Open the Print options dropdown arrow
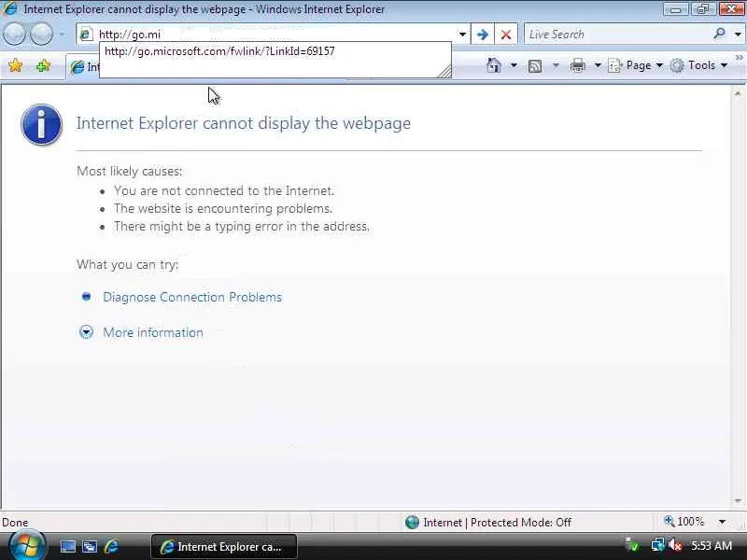 click(x=598, y=65)
